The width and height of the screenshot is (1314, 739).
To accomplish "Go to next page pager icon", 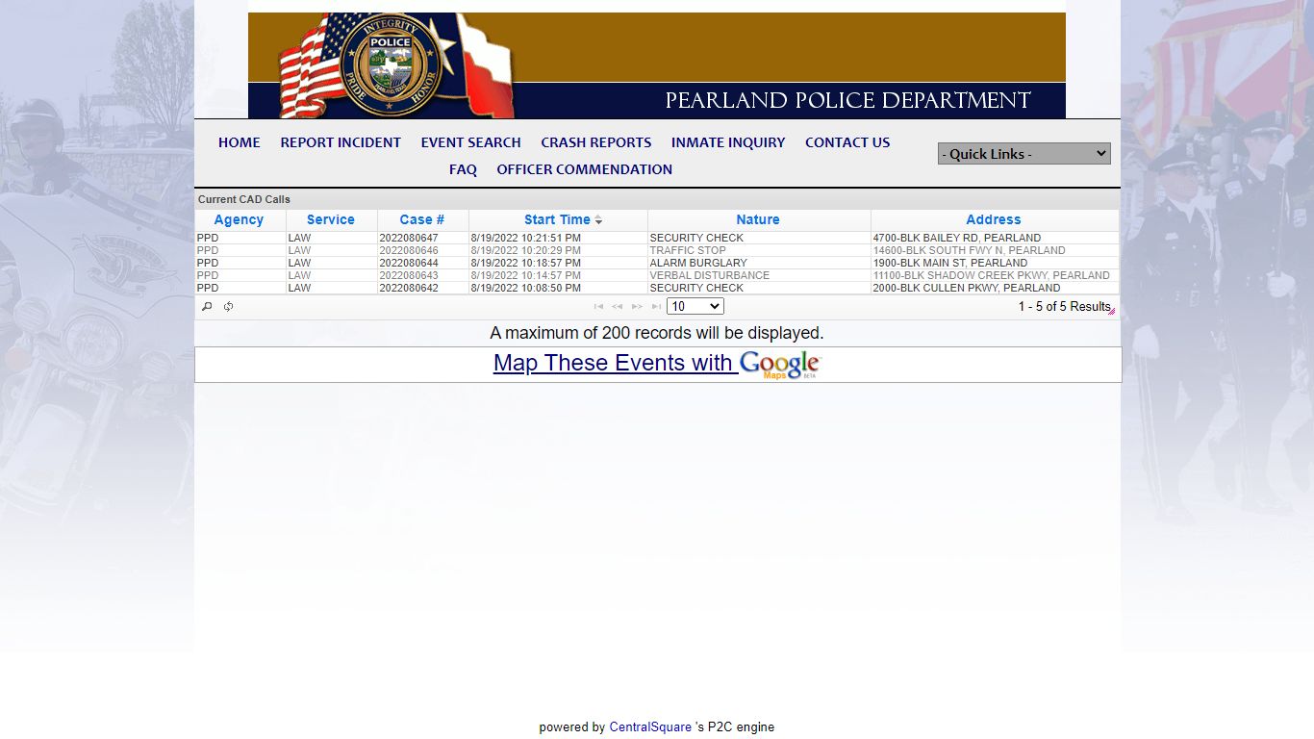I will (x=637, y=307).
